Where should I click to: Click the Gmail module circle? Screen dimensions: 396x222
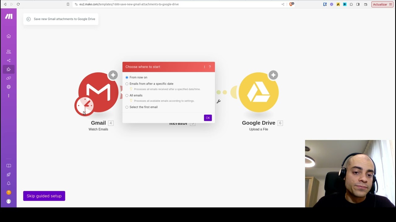(x=98, y=92)
